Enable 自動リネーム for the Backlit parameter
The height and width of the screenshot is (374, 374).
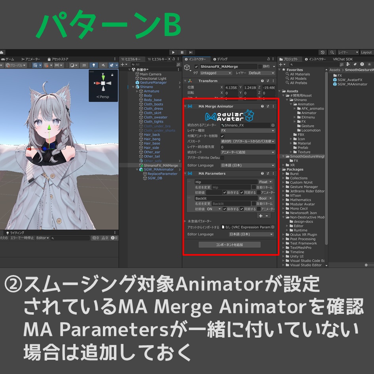[x=254, y=204]
